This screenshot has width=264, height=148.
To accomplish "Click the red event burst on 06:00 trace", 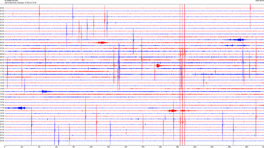I will [102, 43].
